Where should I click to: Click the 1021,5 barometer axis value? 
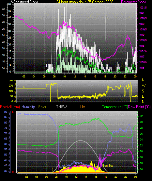point(143,8)
